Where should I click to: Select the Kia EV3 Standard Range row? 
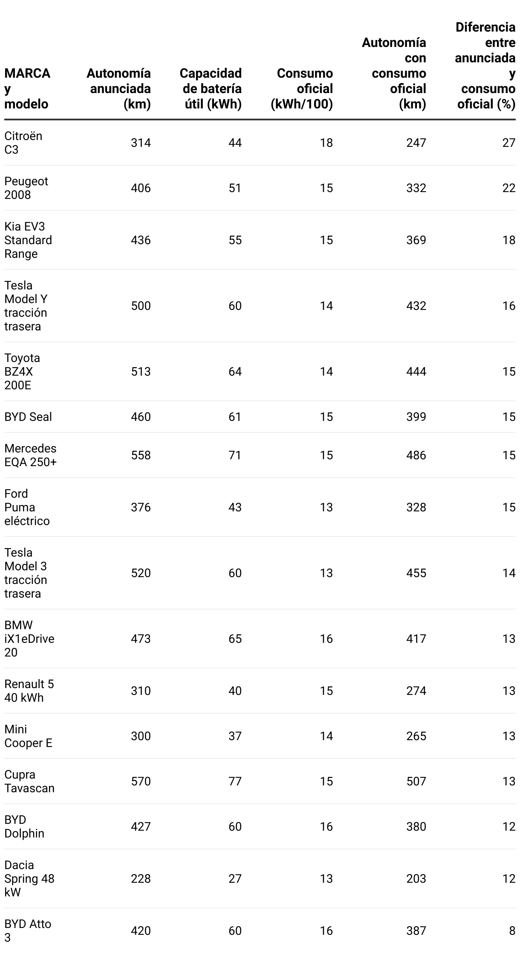click(260, 240)
